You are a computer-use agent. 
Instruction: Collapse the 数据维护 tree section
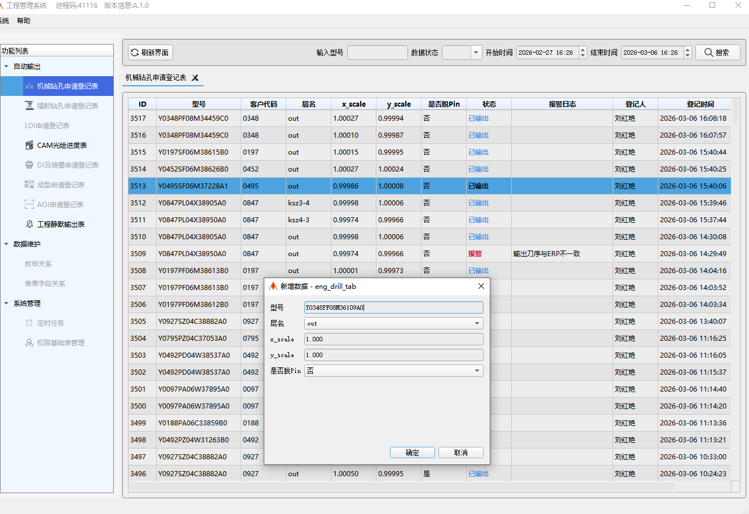point(6,244)
